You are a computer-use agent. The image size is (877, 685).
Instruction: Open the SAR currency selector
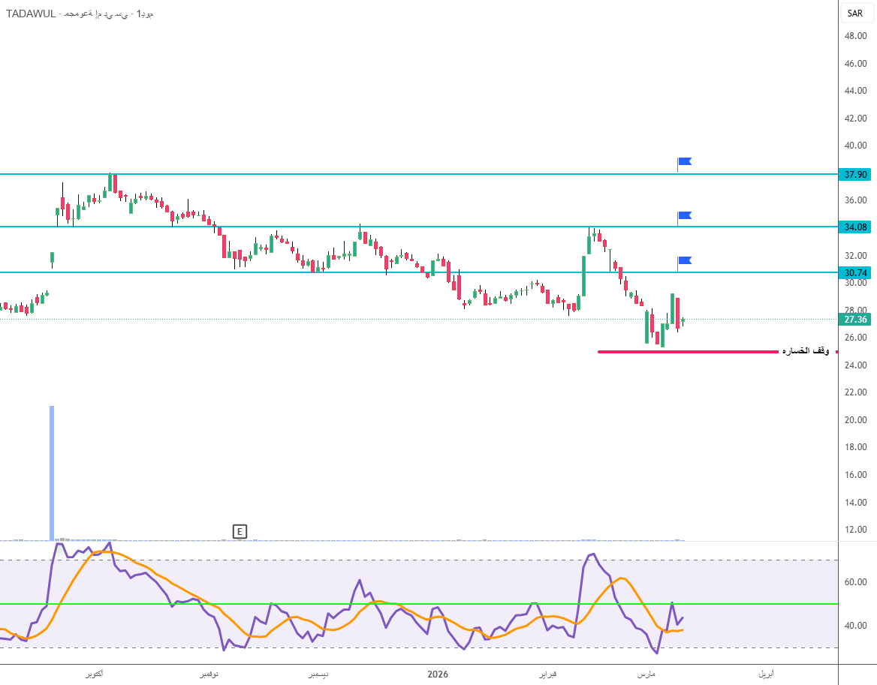(x=855, y=13)
